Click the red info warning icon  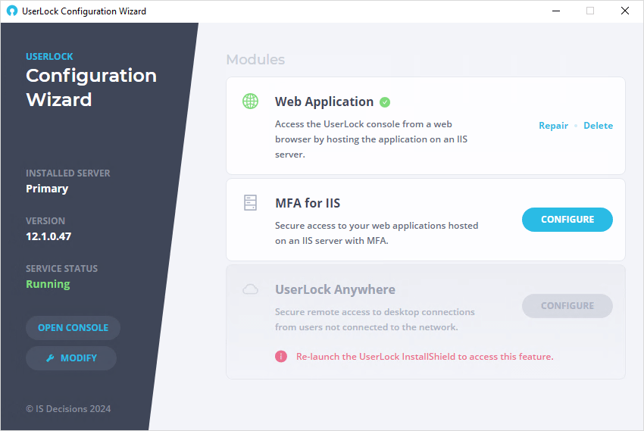point(281,356)
